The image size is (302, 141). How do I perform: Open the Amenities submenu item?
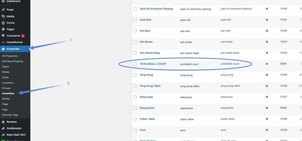[8, 93]
